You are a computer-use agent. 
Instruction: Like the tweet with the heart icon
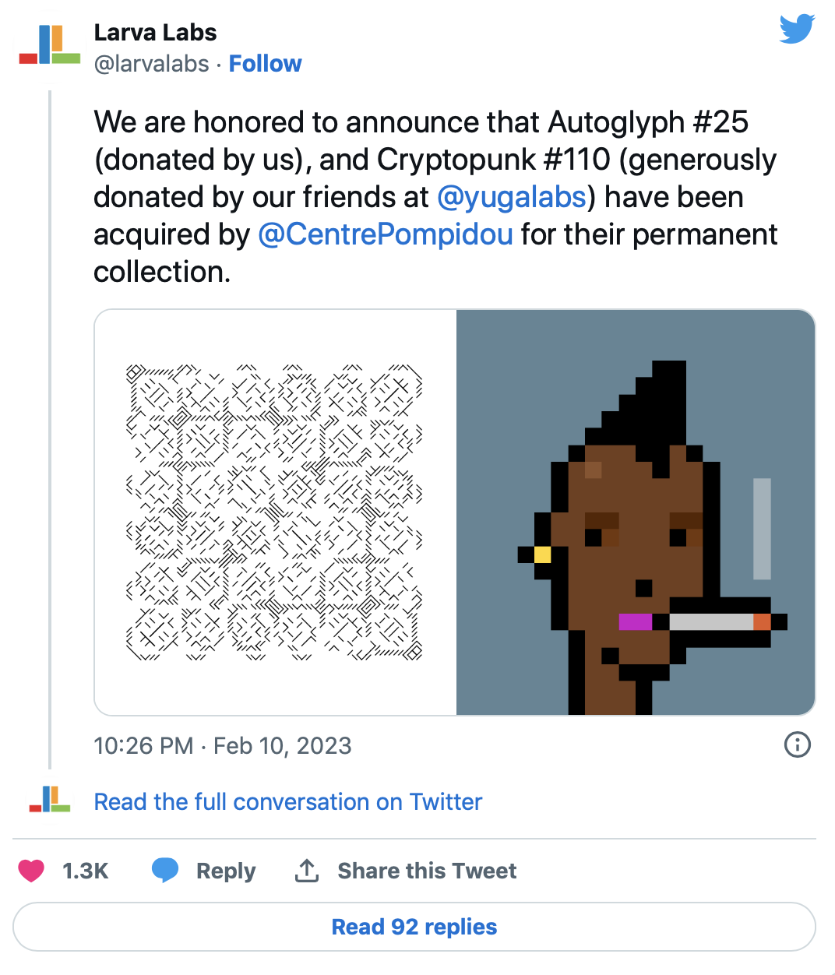tap(31, 871)
